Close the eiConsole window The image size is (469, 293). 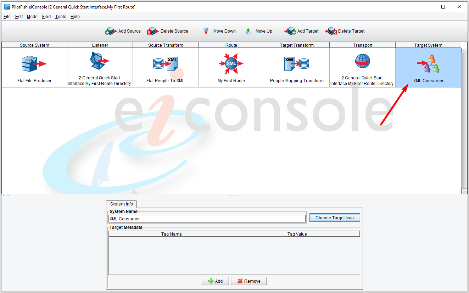pyautogui.click(x=459, y=7)
